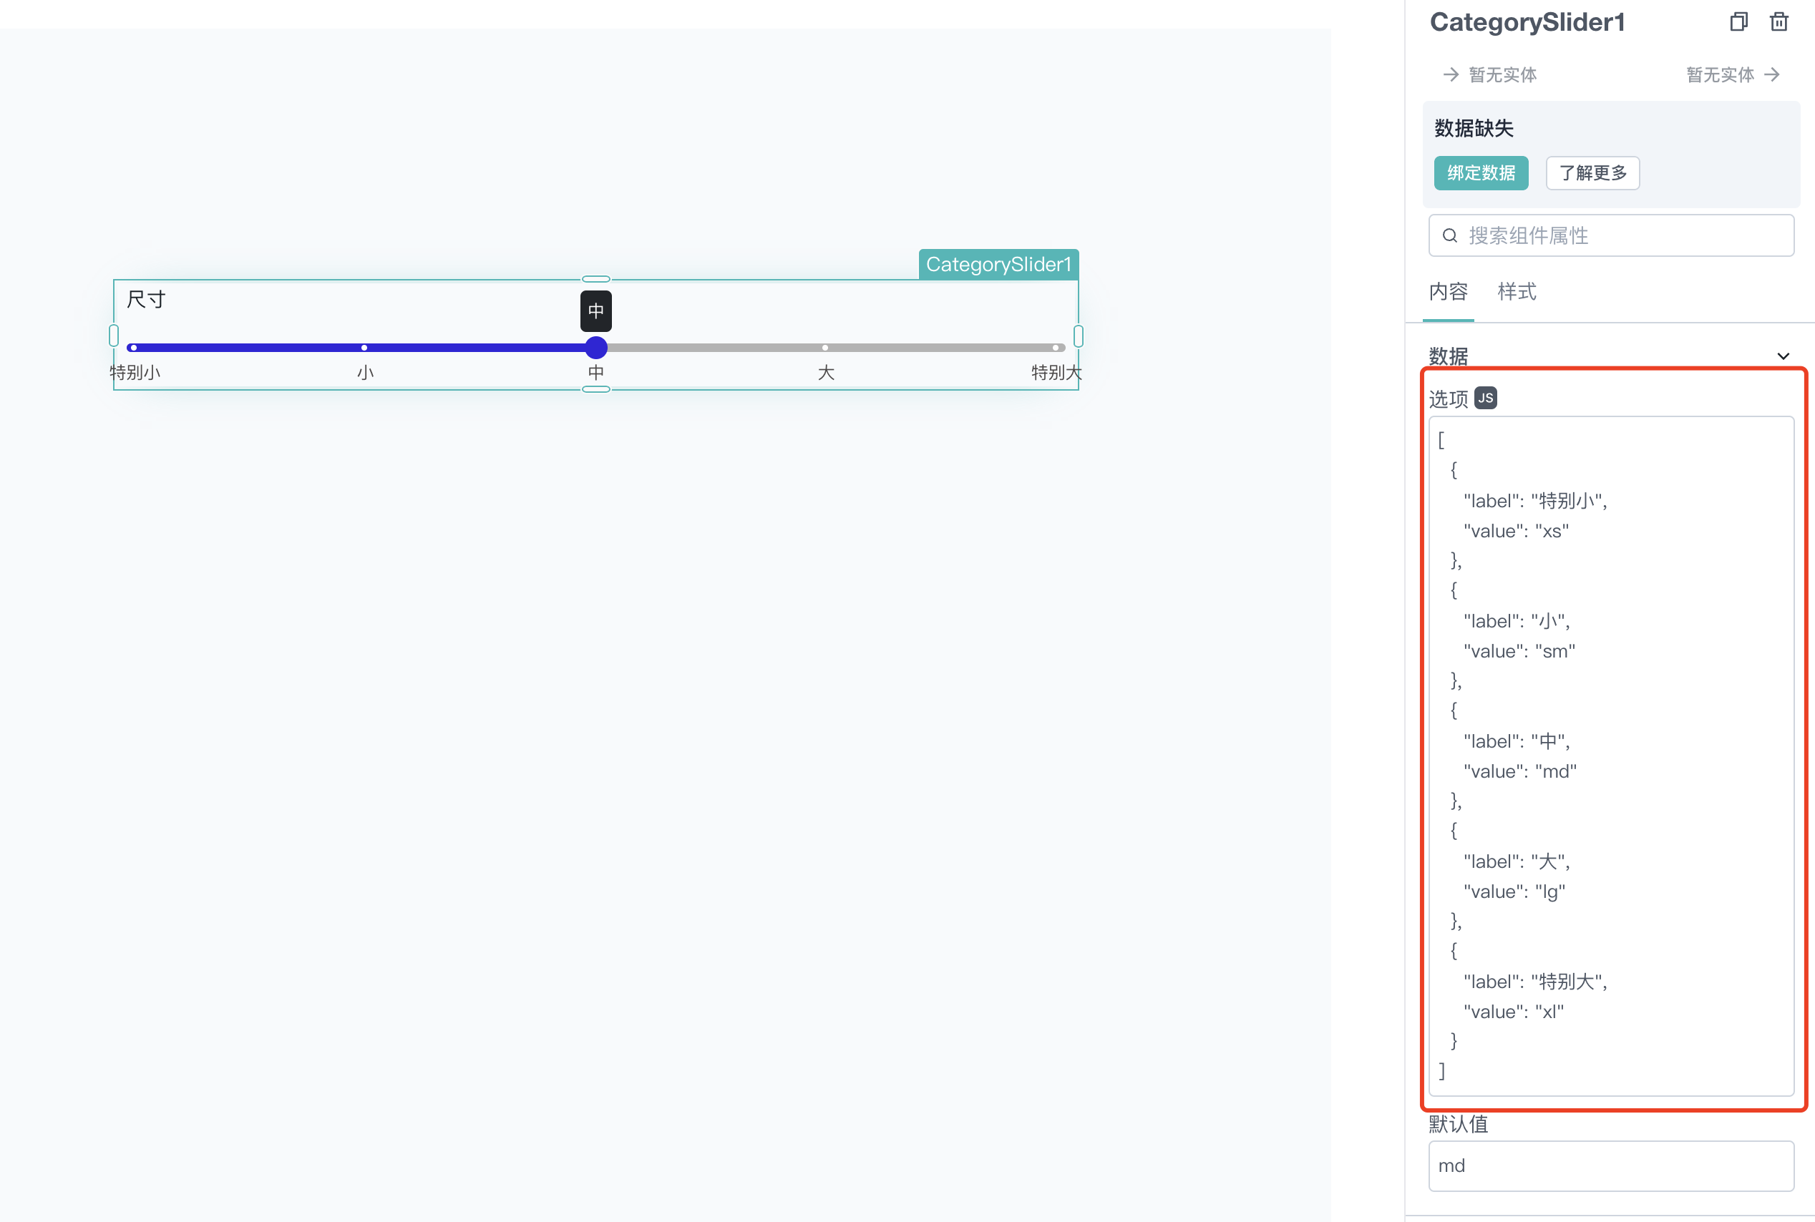The image size is (1815, 1222).
Task: Select the 特别小 slider mark
Action: (134, 348)
